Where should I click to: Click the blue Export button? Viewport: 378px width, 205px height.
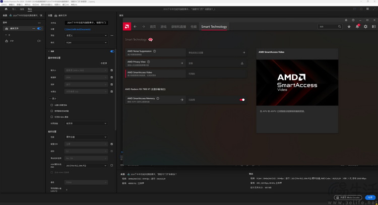click(x=370, y=197)
